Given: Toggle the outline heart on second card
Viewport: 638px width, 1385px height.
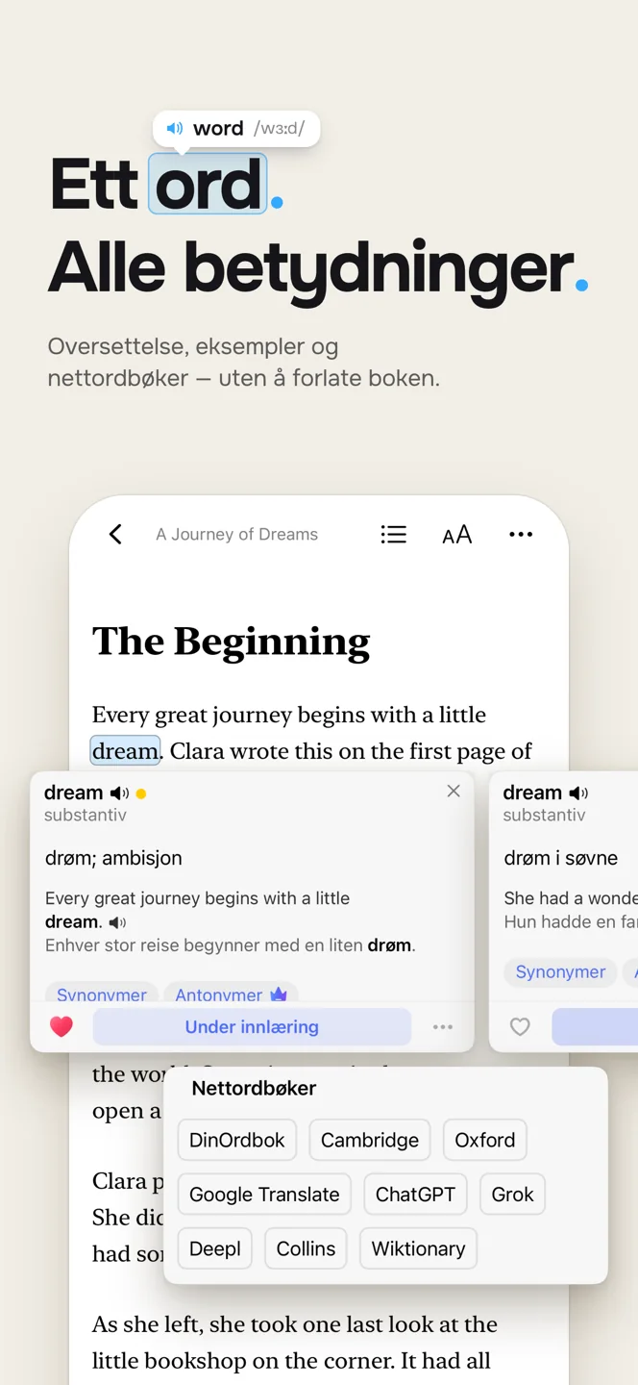Looking at the screenshot, I should (520, 1027).
